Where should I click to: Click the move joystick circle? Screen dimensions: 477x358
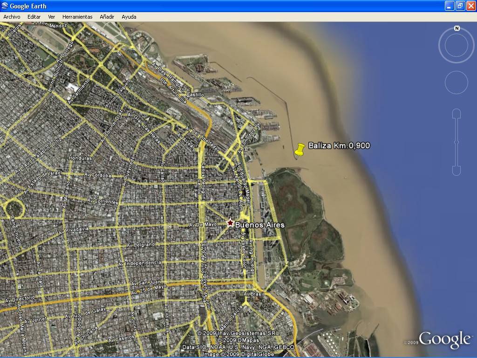(x=457, y=83)
